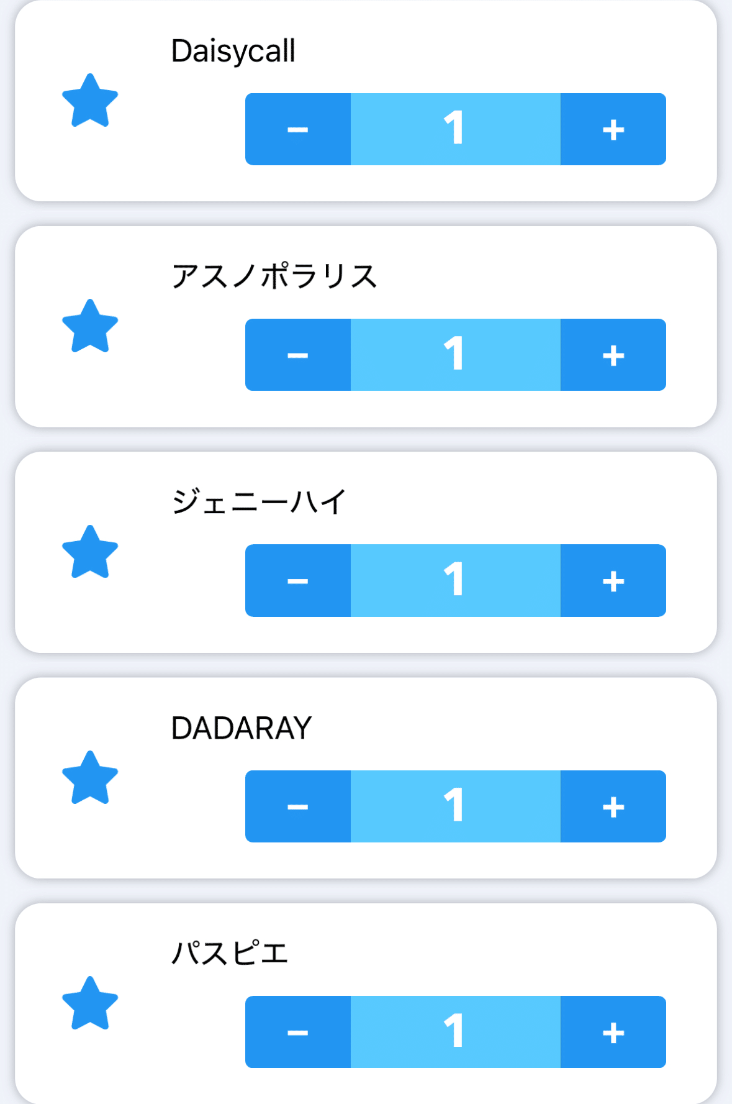This screenshot has width=732, height=1104.
Task: Toggle the favorite star for アスノポラリス
Action: click(x=90, y=326)
